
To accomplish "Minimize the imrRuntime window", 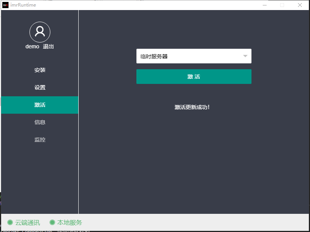I will tap(265, 5).
